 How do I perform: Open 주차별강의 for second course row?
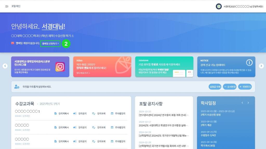(x=118, y=127)
